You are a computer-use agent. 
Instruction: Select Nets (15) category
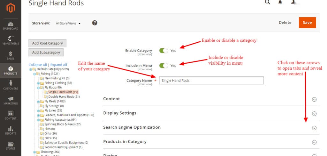tap(50, 138)
